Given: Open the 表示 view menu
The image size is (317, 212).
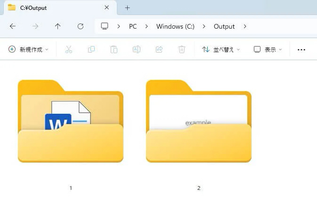Looking at the screenshot, I should [268, 49].
